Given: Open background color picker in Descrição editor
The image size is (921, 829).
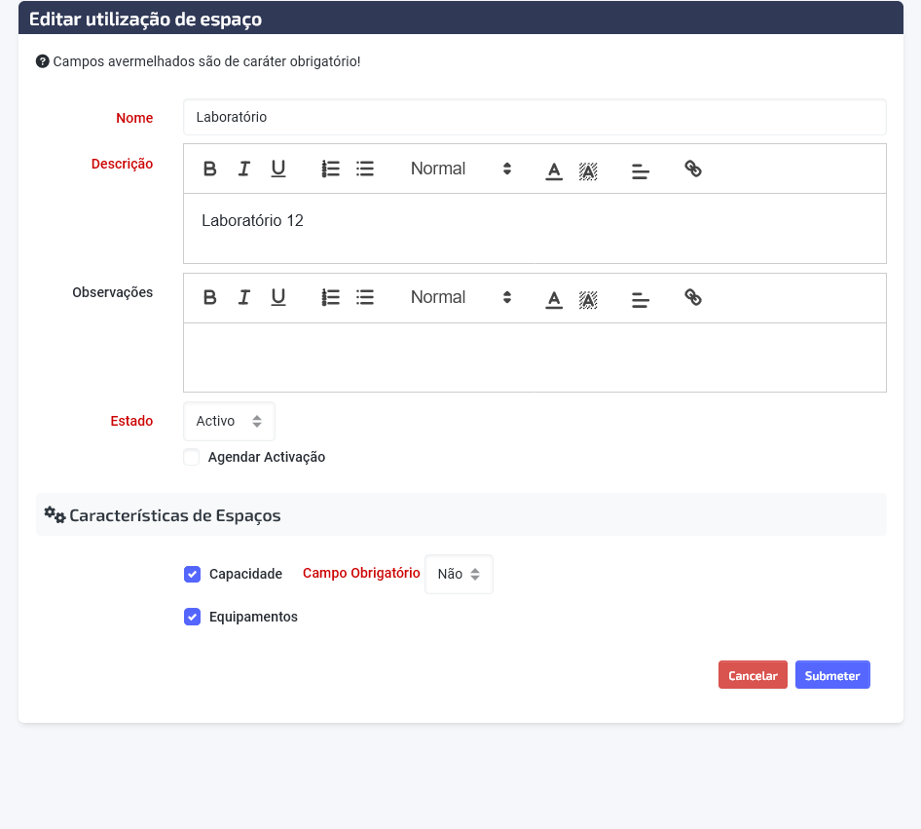Looking at the screenshot, I should click(588, 170).
